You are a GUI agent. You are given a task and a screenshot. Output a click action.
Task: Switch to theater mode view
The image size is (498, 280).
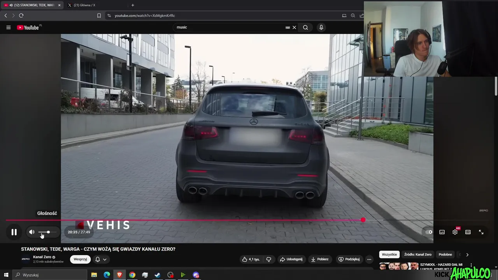coord(468,232)
